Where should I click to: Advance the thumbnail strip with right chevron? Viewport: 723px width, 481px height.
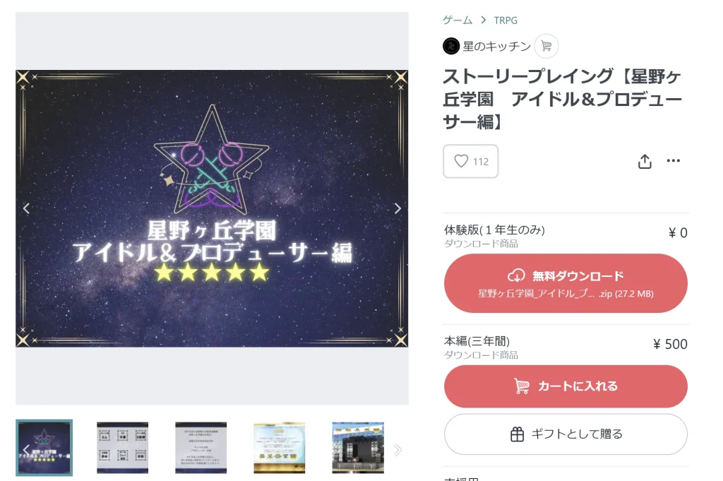pos(398,450)
